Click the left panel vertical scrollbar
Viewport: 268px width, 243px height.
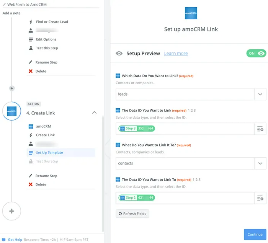click(103, 173)
